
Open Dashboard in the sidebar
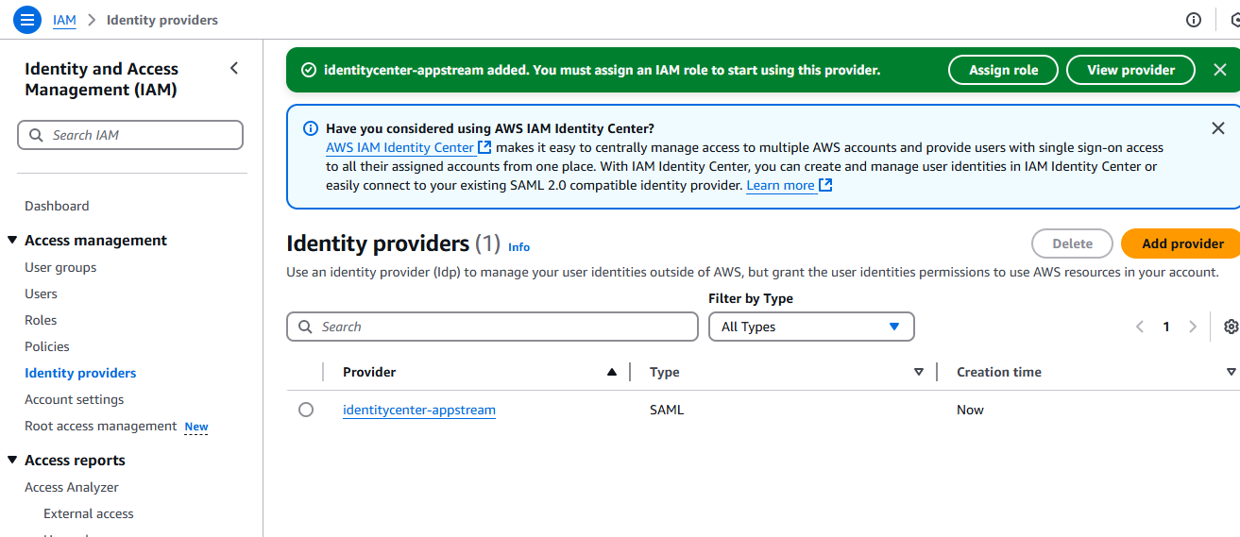tap(57, 206)
